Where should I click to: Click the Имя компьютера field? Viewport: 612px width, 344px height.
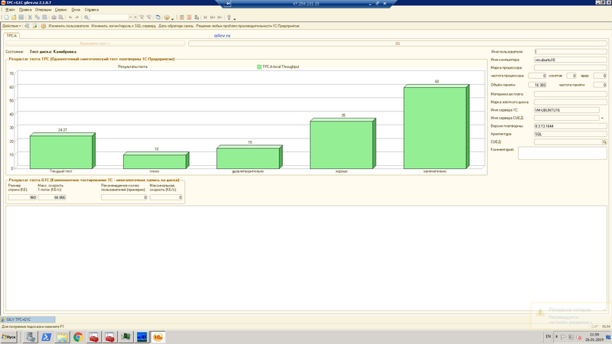(570, 60)
